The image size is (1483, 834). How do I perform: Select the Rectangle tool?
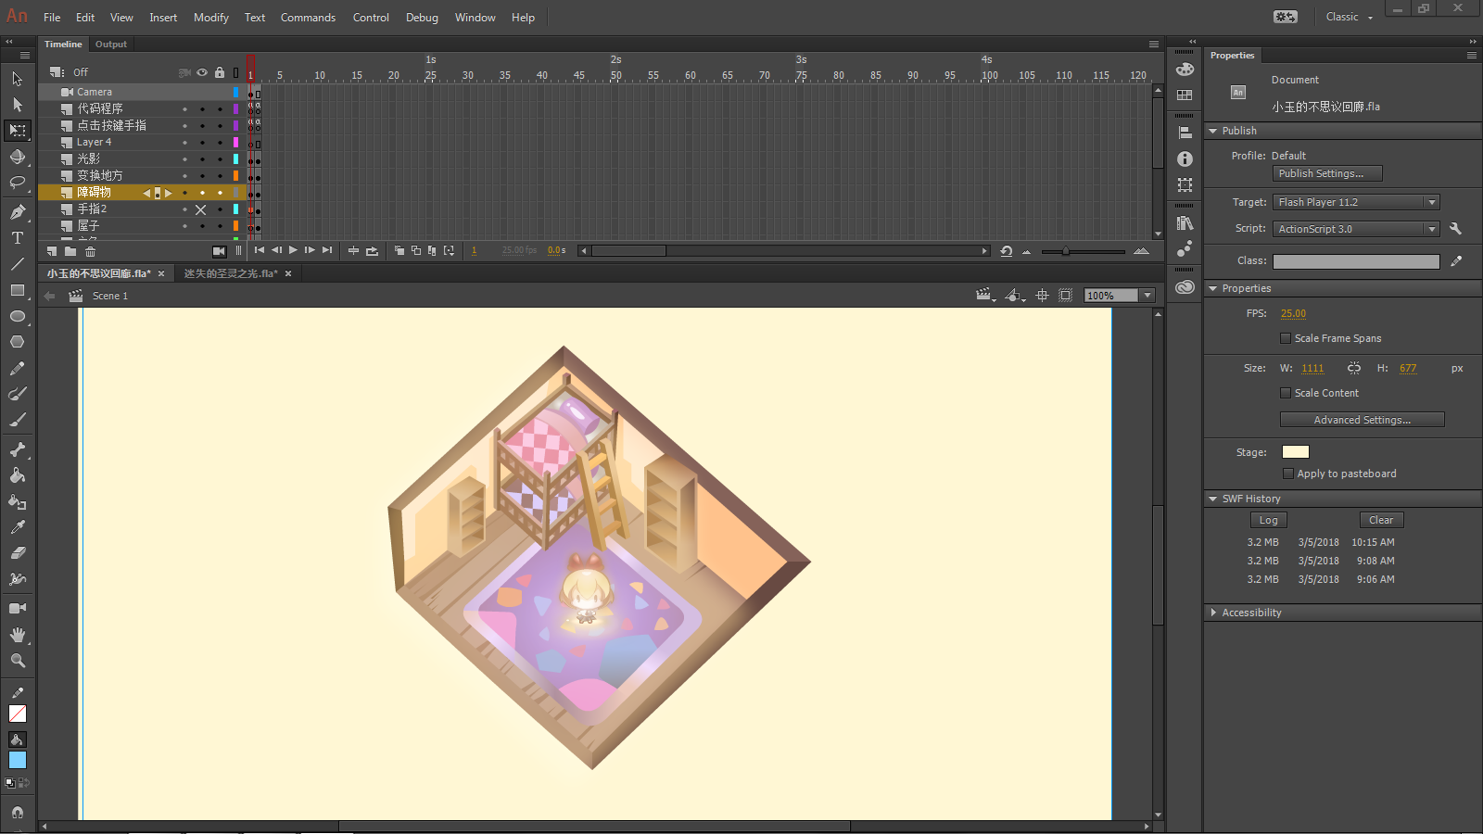tap(18, 290)
